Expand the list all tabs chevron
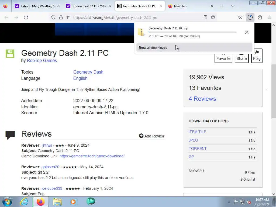The height and width of the screenshot is (207, 276). point(233,6)
